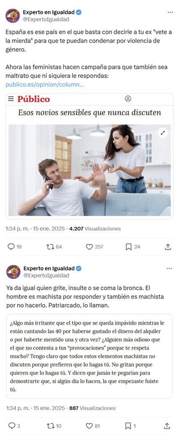Expand the couple arguing photo

coord(162,132)
